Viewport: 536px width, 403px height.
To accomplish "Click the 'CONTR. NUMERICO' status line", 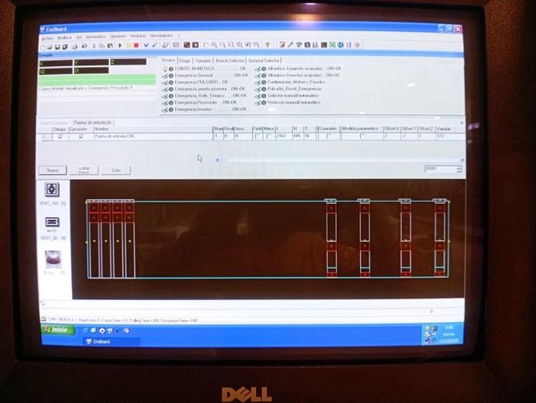I will [204, 69].
